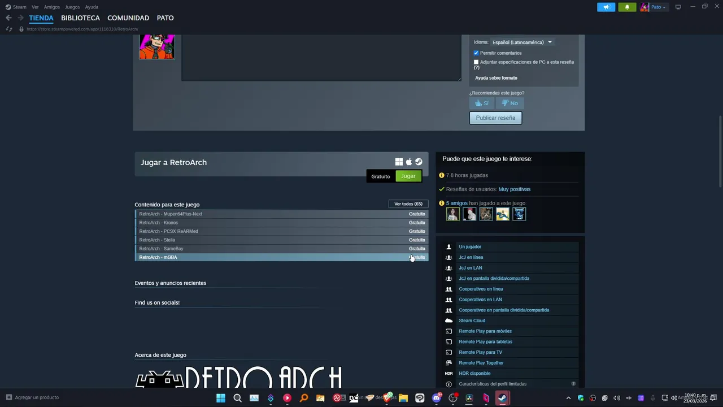
Task: Switch to the BIBLIOTECA tab
Action: tap(80, 18)
